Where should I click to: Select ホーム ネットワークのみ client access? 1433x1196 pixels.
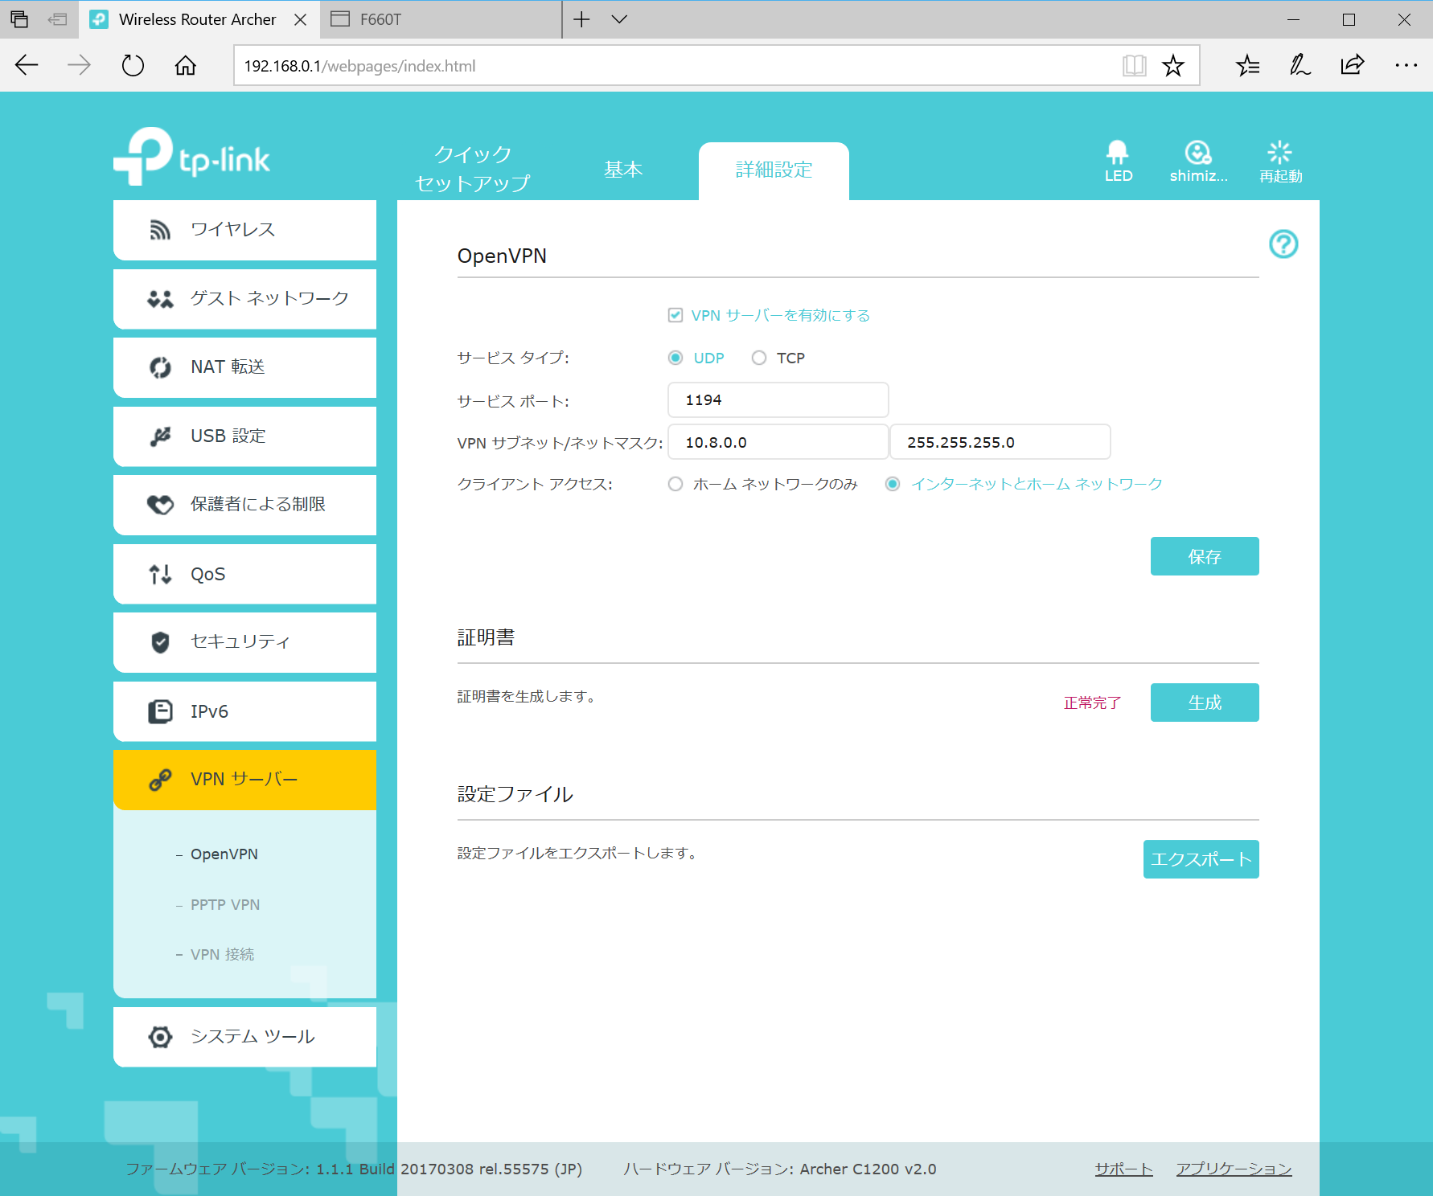(x=675, y=484)
